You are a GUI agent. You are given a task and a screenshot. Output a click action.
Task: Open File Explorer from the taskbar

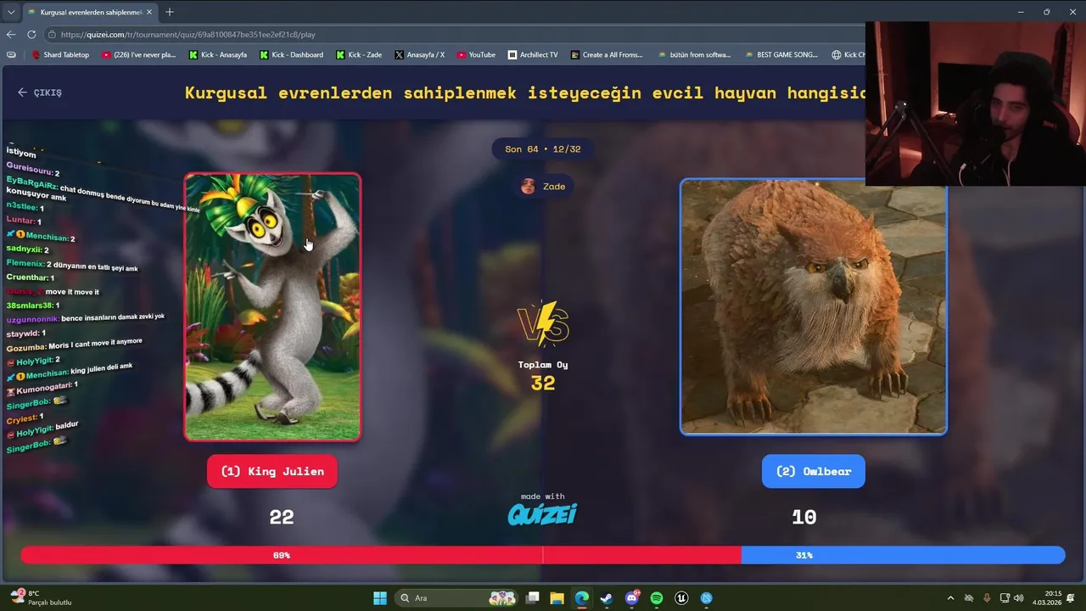(557, 598)
